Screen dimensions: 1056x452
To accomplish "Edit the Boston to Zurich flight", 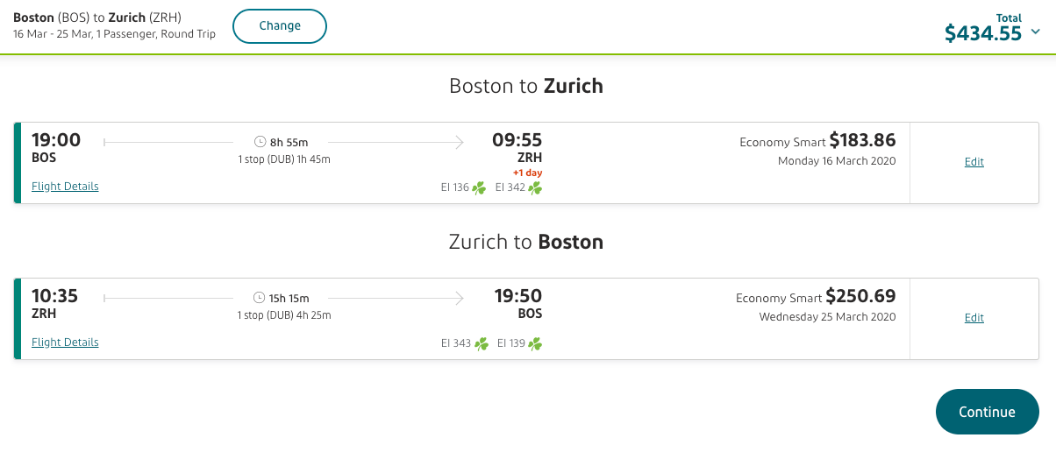I will pyautogui.click(x=974, y=162).
